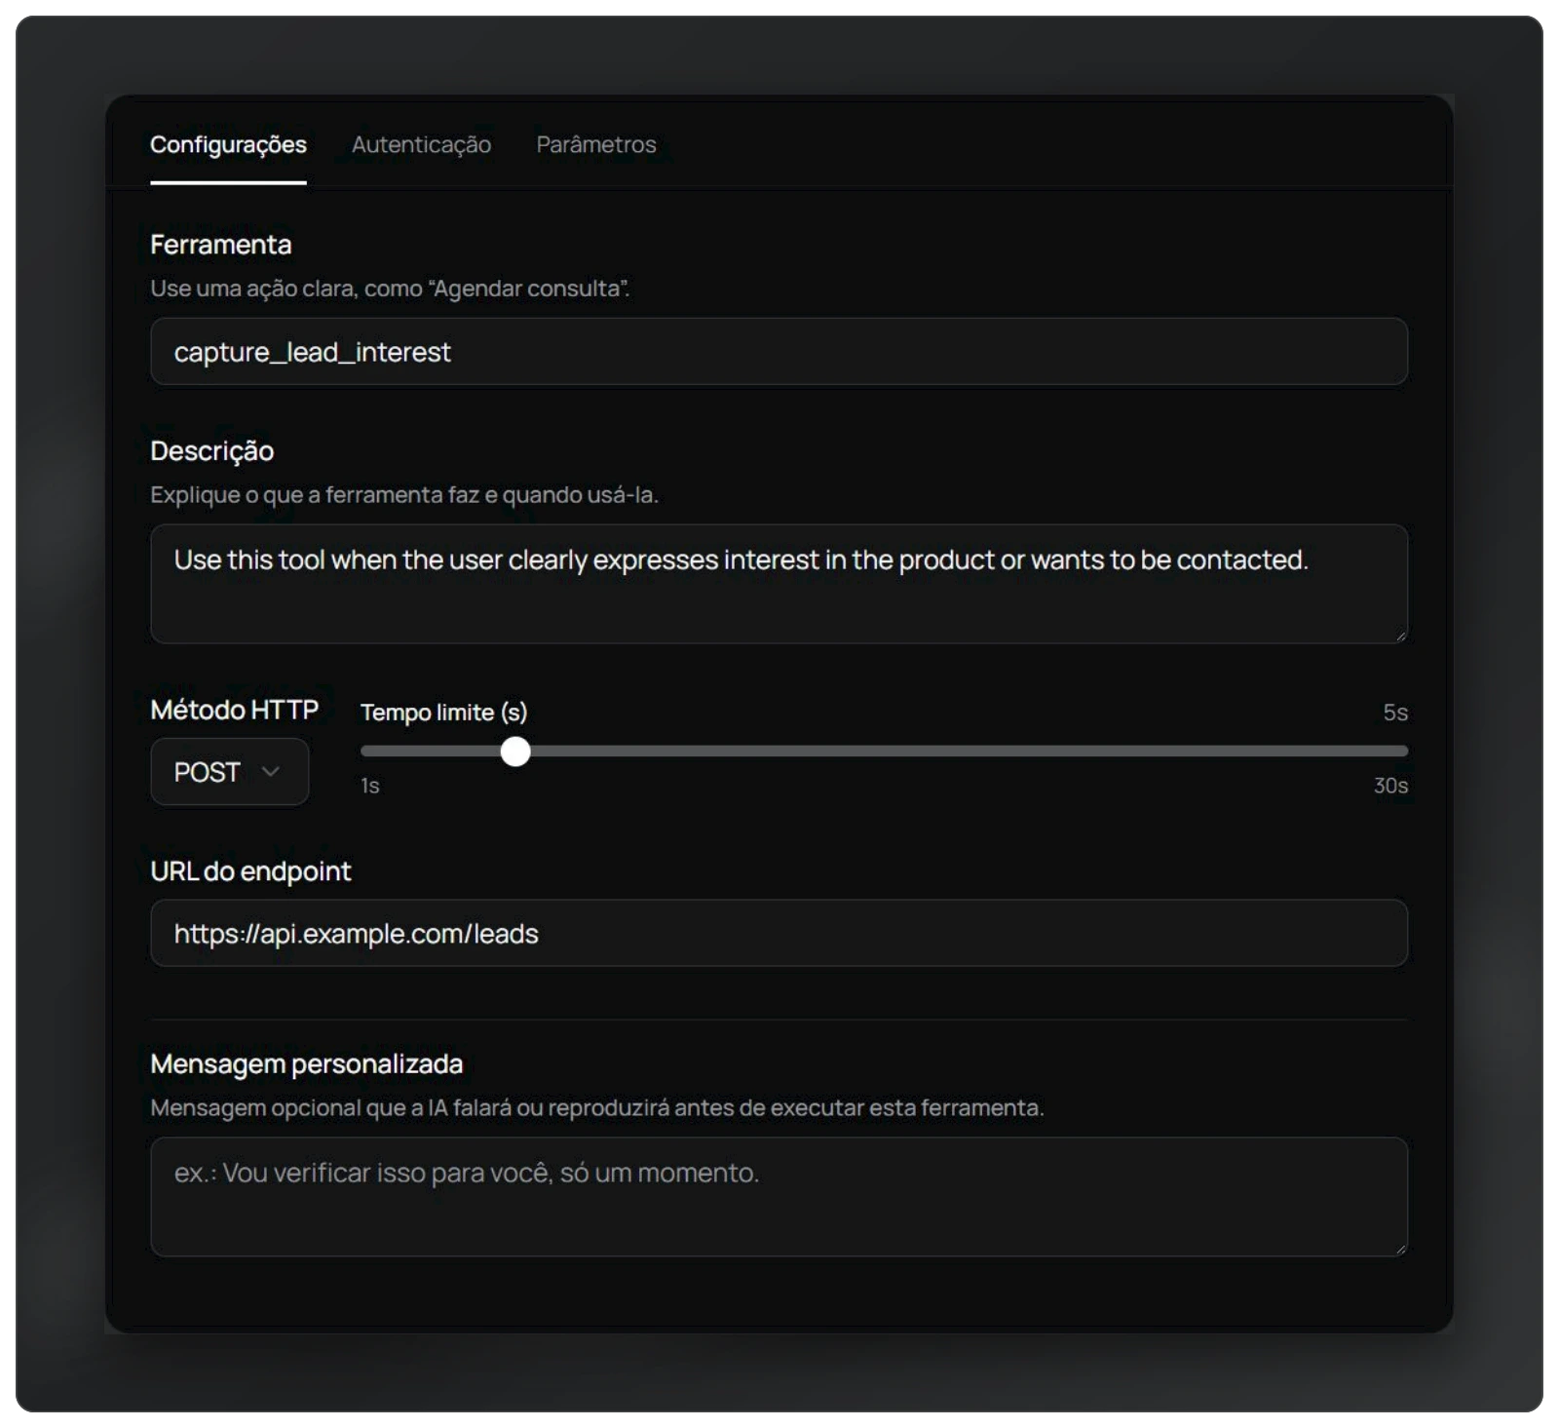Viewport: 1559px width, 1428px height.
Task: Open the Autenticação tab
Action: pyautogui.click(x=421, y=144)
